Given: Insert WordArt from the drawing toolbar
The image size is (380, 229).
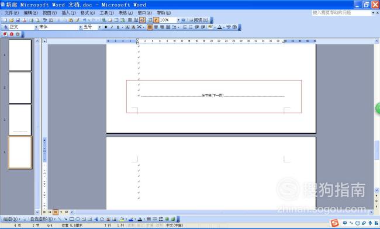Looking at the screenshot, I should click(96, 219).
